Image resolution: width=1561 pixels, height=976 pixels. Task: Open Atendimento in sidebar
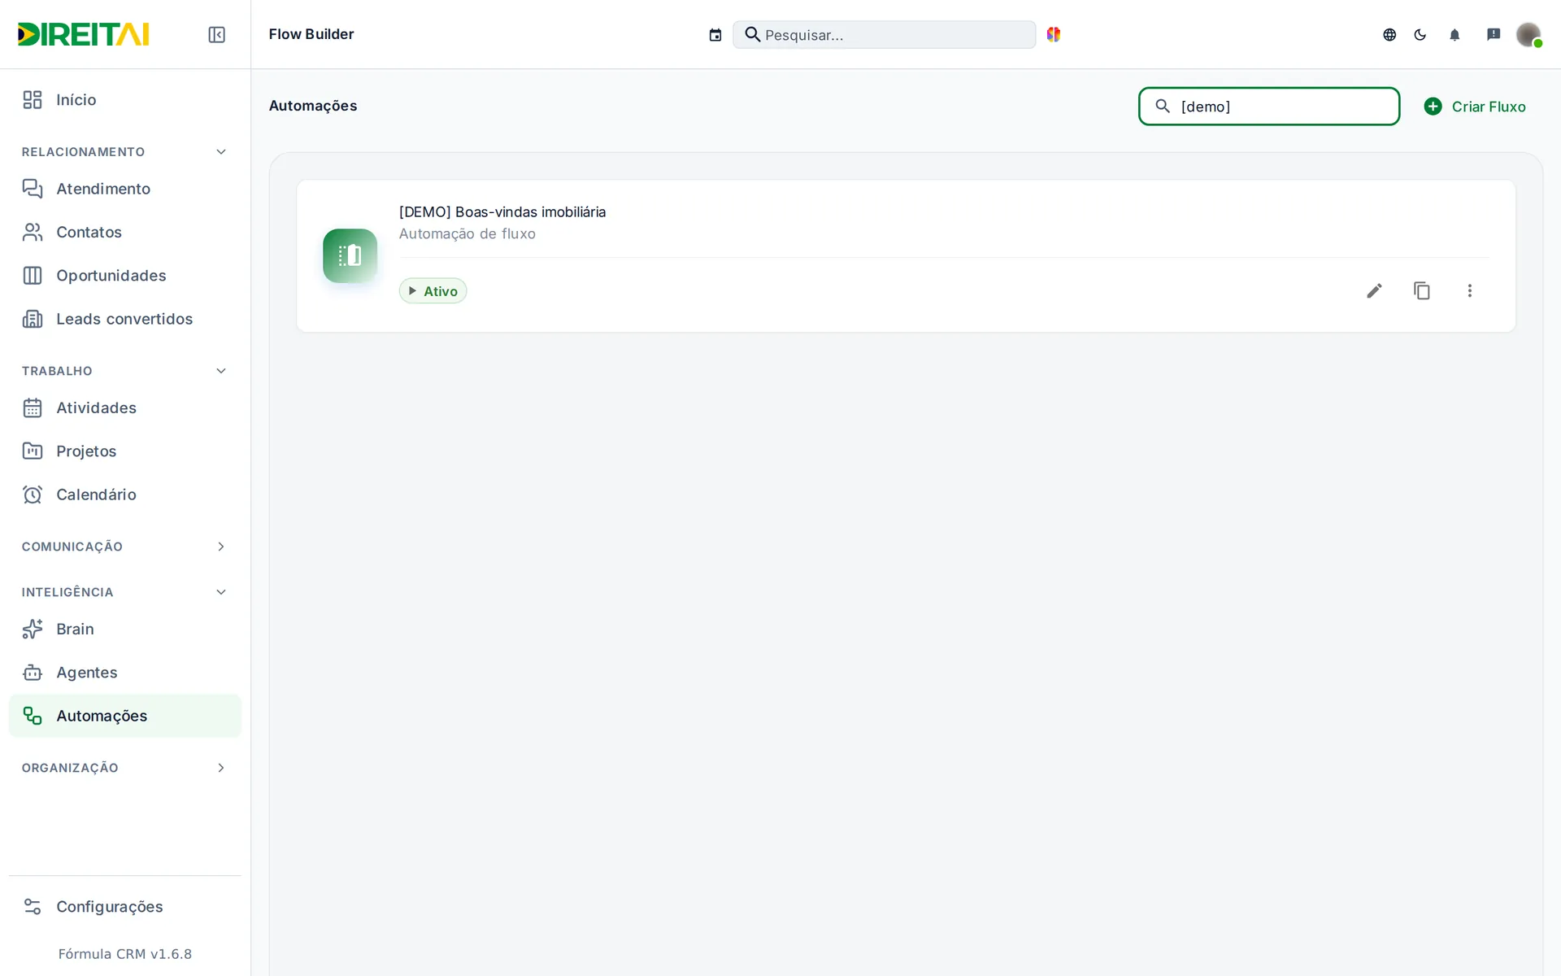124,189
